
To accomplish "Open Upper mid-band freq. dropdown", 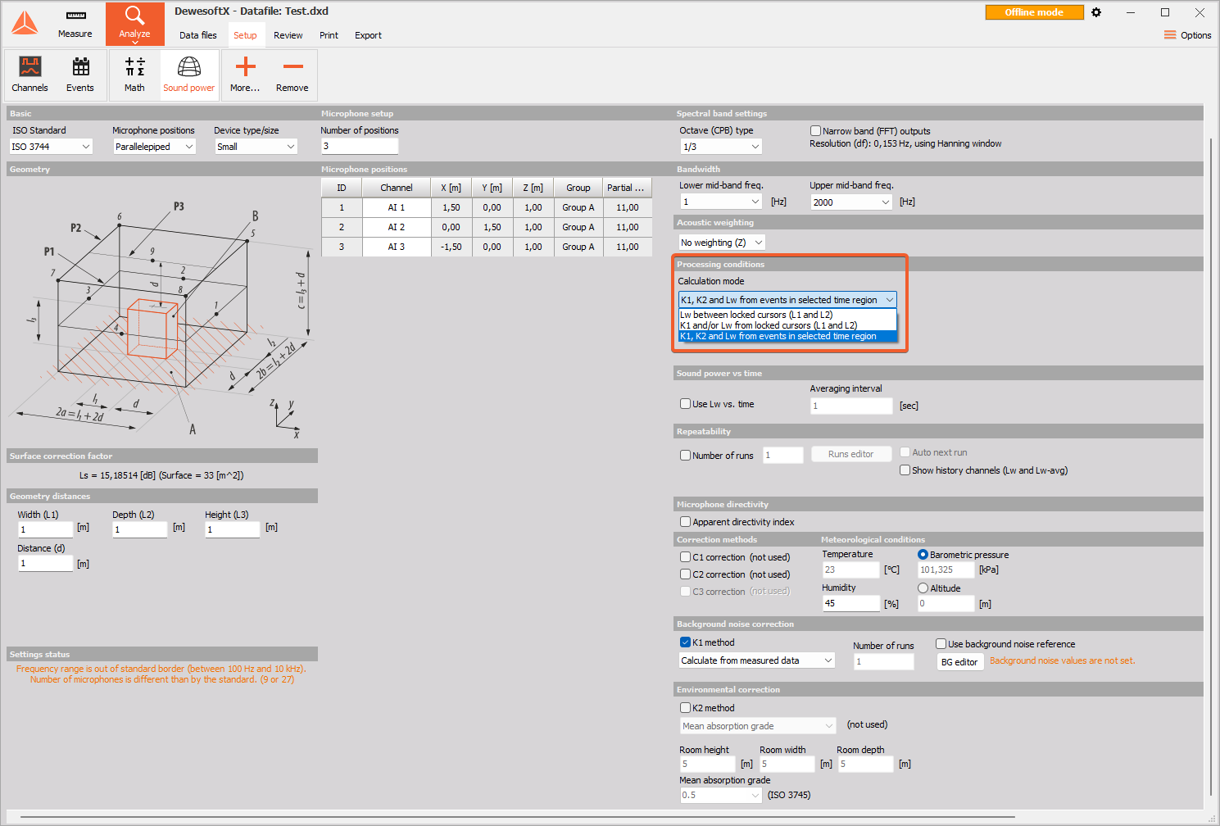I will click(851, 202).
